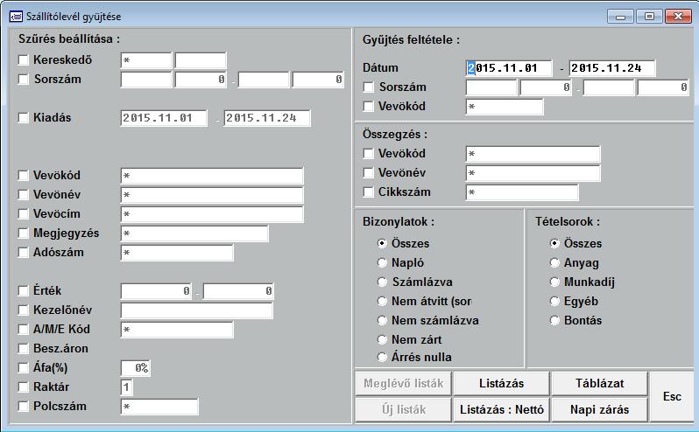Select Összes radio under Bizonylatok
This screenshot has width=699, height=432.
tap(382, 243)
